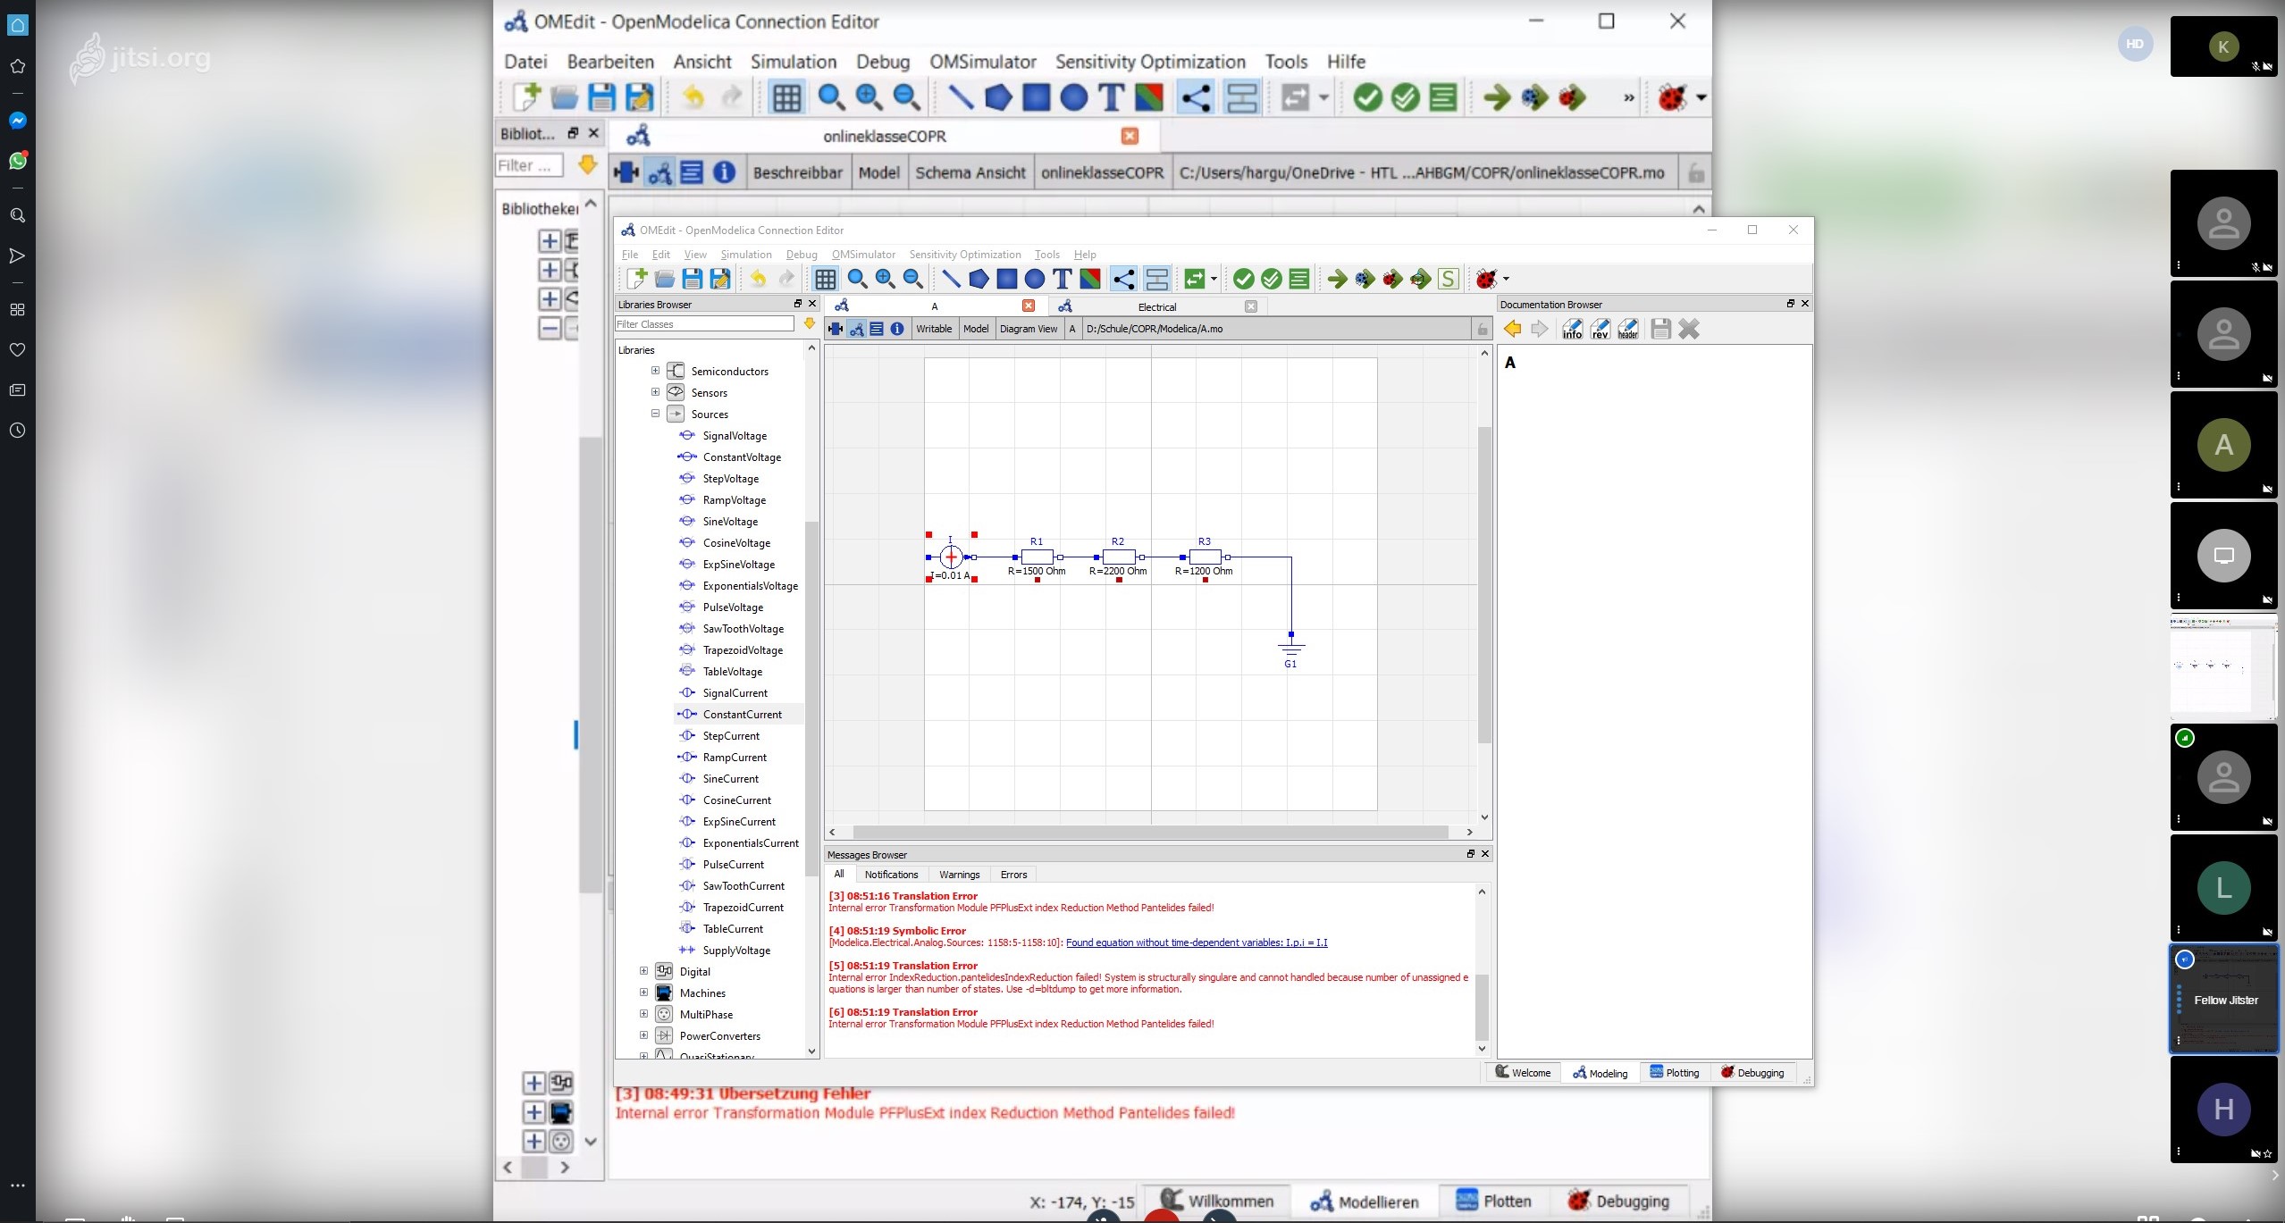Click Check Model green checkmark in inner toolbar
2285x1223 pixels.
click(1243, 280)
